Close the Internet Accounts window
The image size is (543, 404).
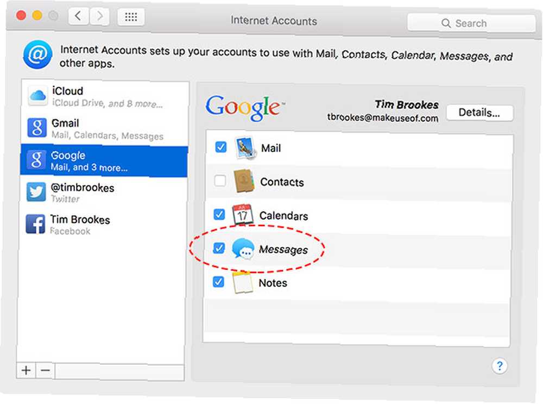(x=22, y=16)
